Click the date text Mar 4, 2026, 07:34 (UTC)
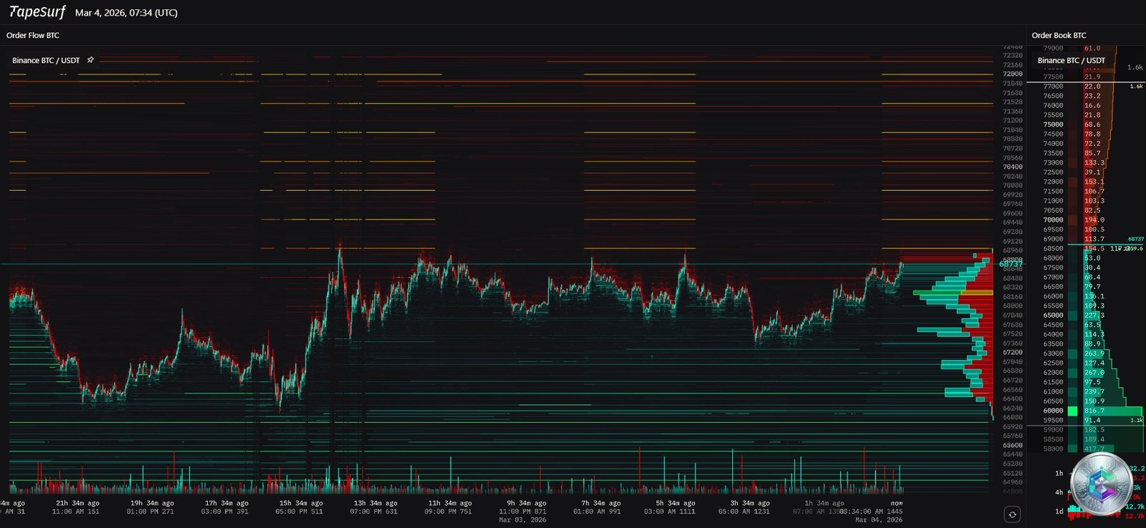 click(126, 13)
